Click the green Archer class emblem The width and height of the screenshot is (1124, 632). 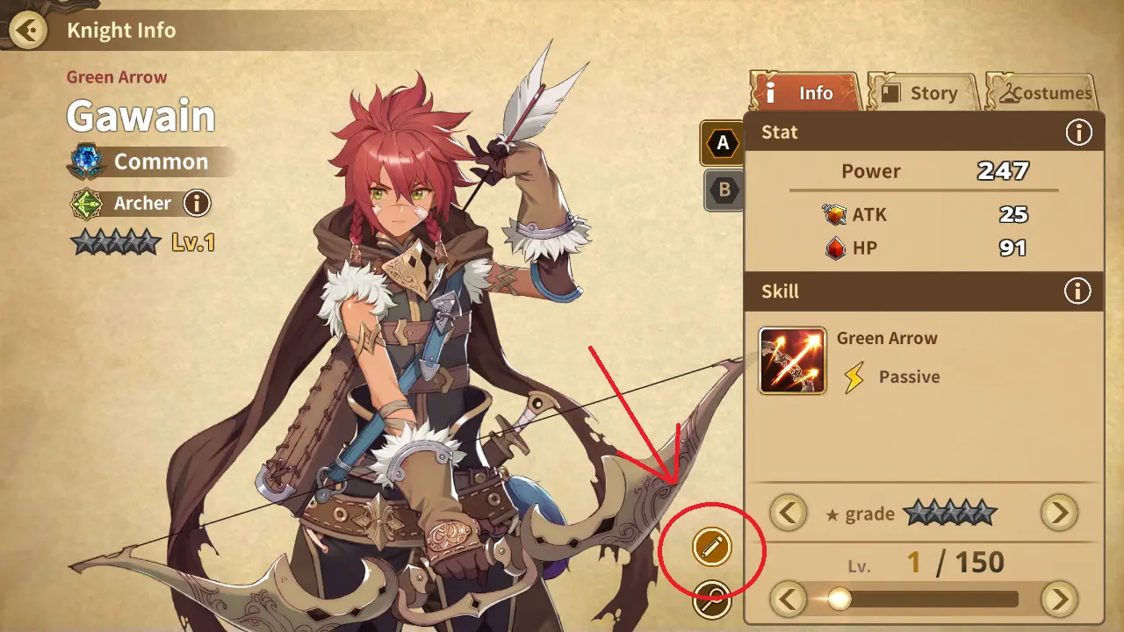point(86,205)
